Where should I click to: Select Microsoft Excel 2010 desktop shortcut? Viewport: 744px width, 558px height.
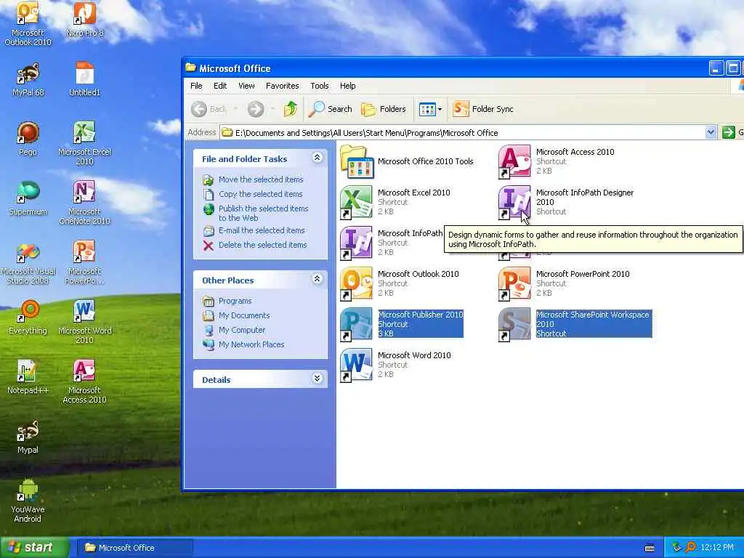(84, 143)
